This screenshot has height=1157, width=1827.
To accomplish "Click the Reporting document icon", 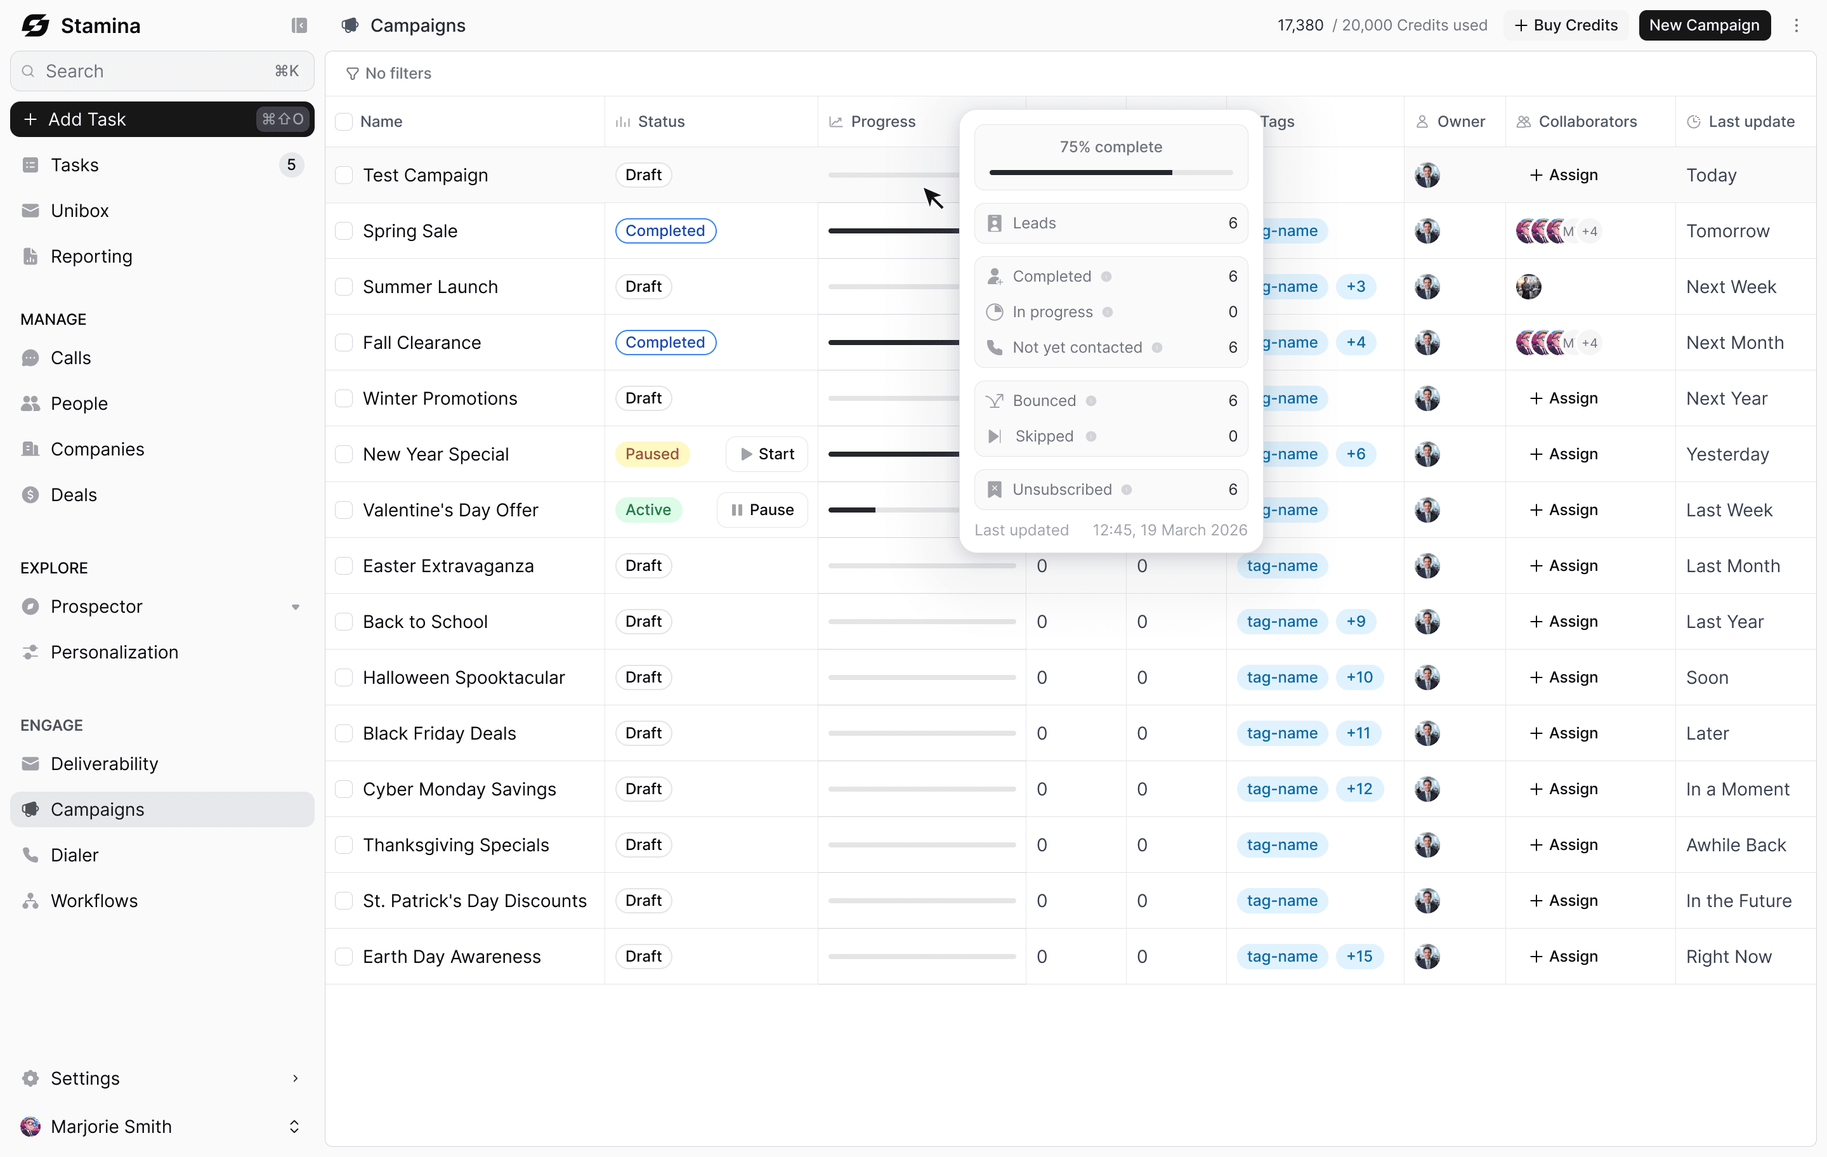I will click(30, 256).
